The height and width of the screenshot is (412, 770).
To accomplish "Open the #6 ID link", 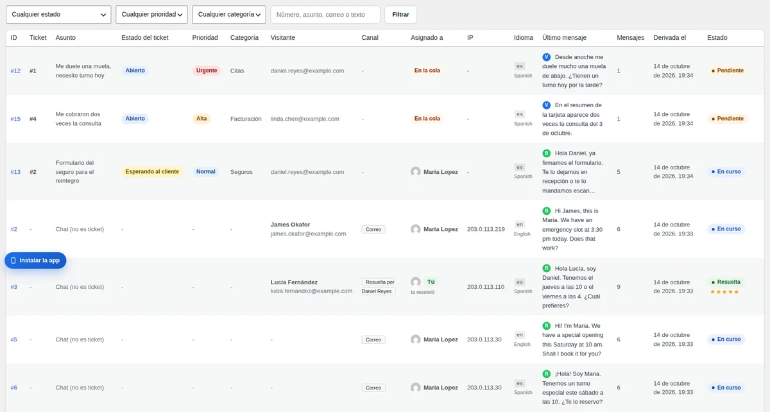I will [14, 388].
